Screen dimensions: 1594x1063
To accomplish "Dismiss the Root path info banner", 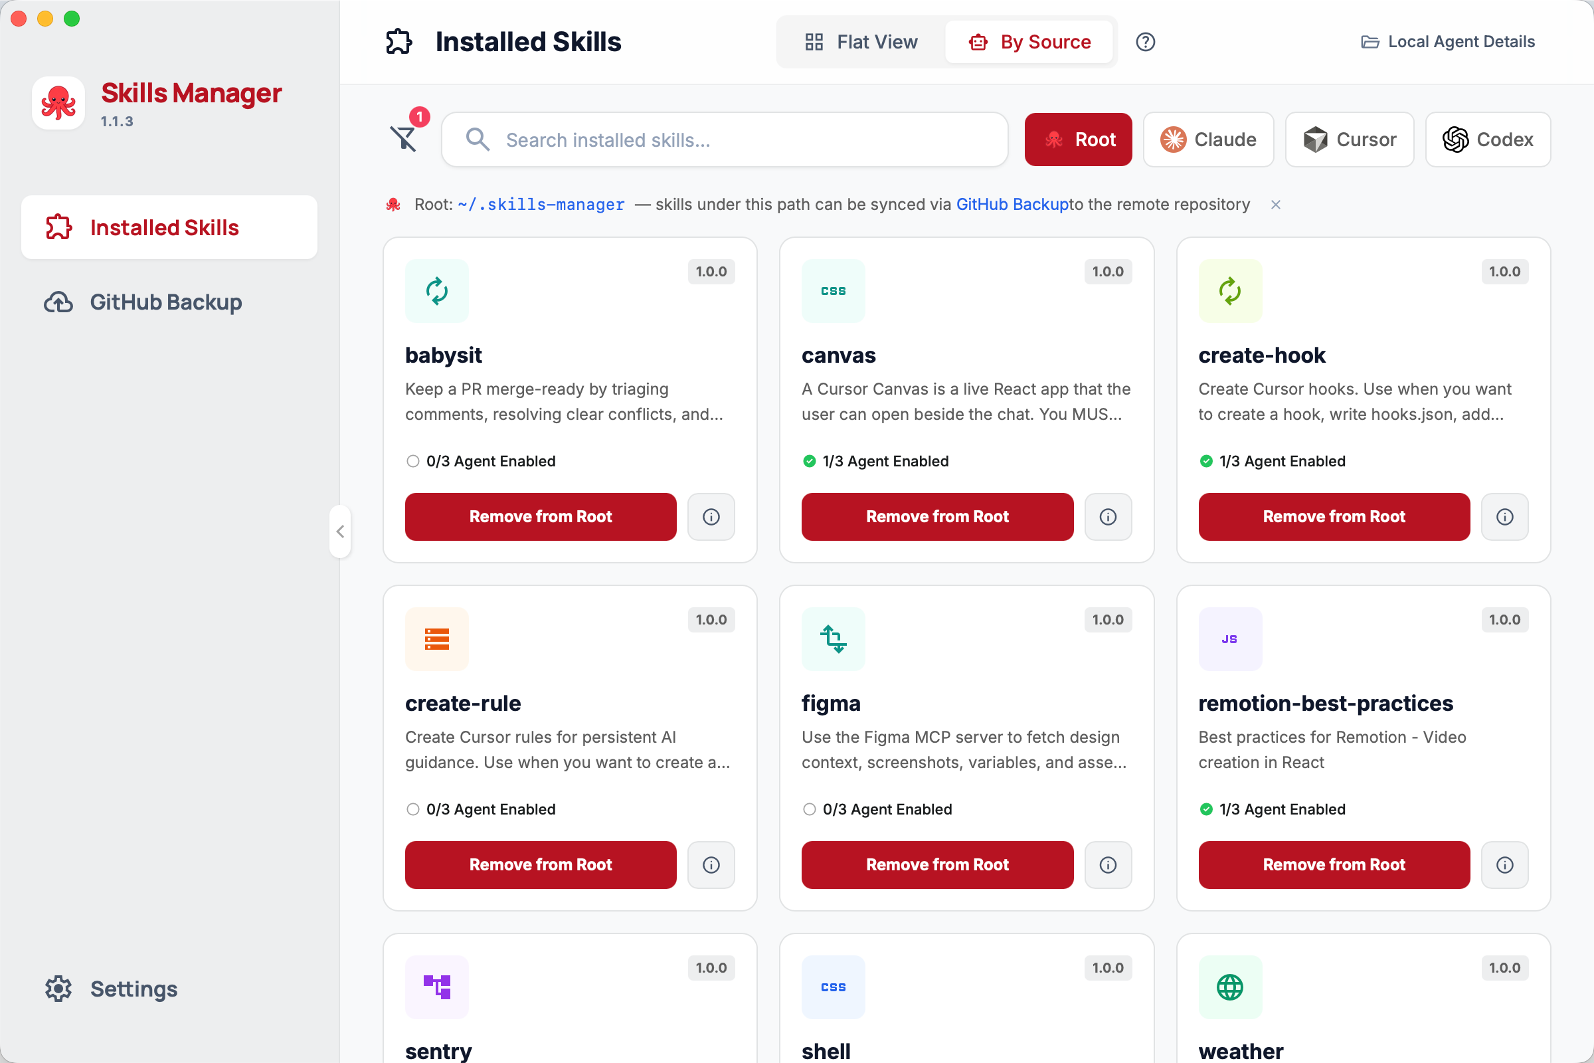I will [x=1275, y=205].
